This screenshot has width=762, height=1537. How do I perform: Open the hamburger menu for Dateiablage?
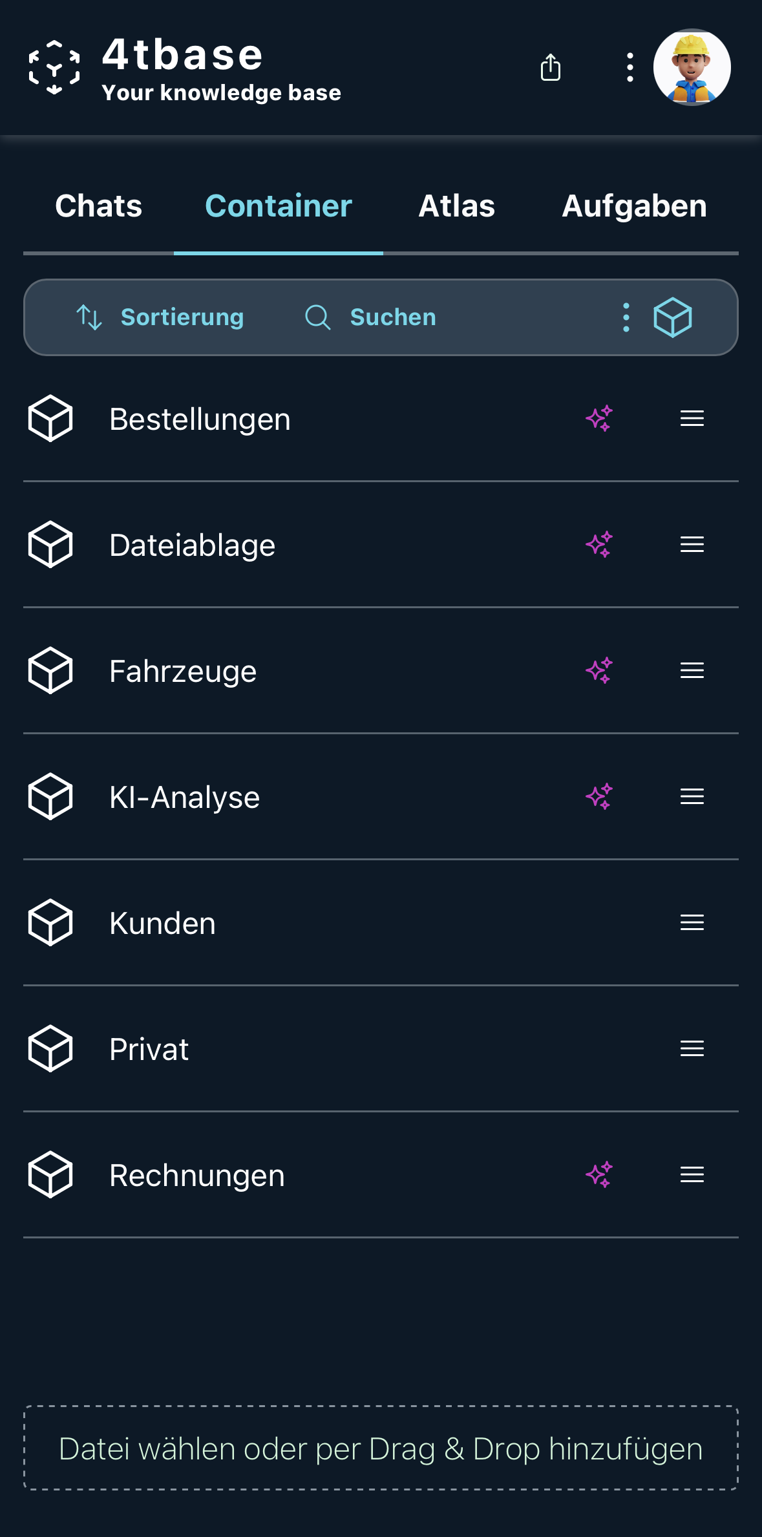[692, 545]
